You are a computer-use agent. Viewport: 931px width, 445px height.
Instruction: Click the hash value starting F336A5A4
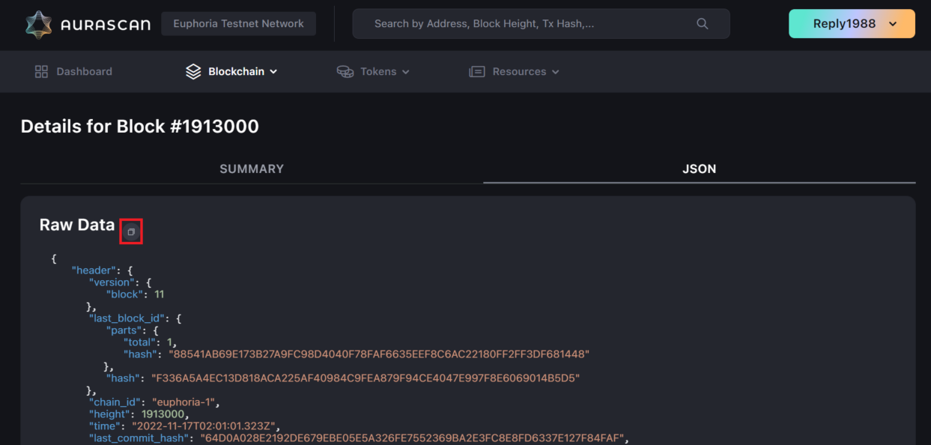coord(366,378)
